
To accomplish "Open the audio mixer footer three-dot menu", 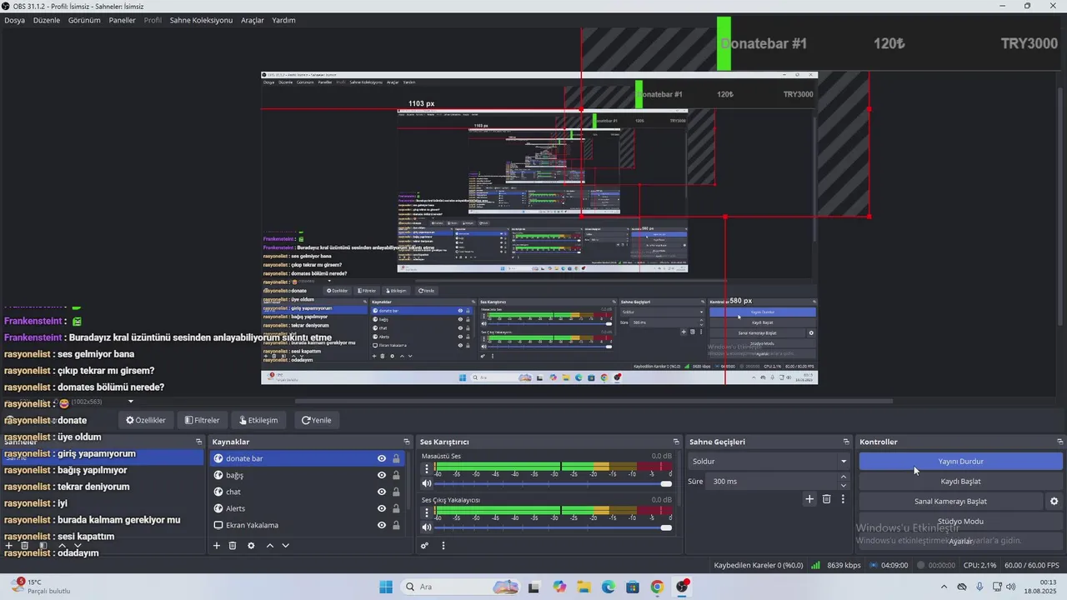I will (x=443, y=546).
